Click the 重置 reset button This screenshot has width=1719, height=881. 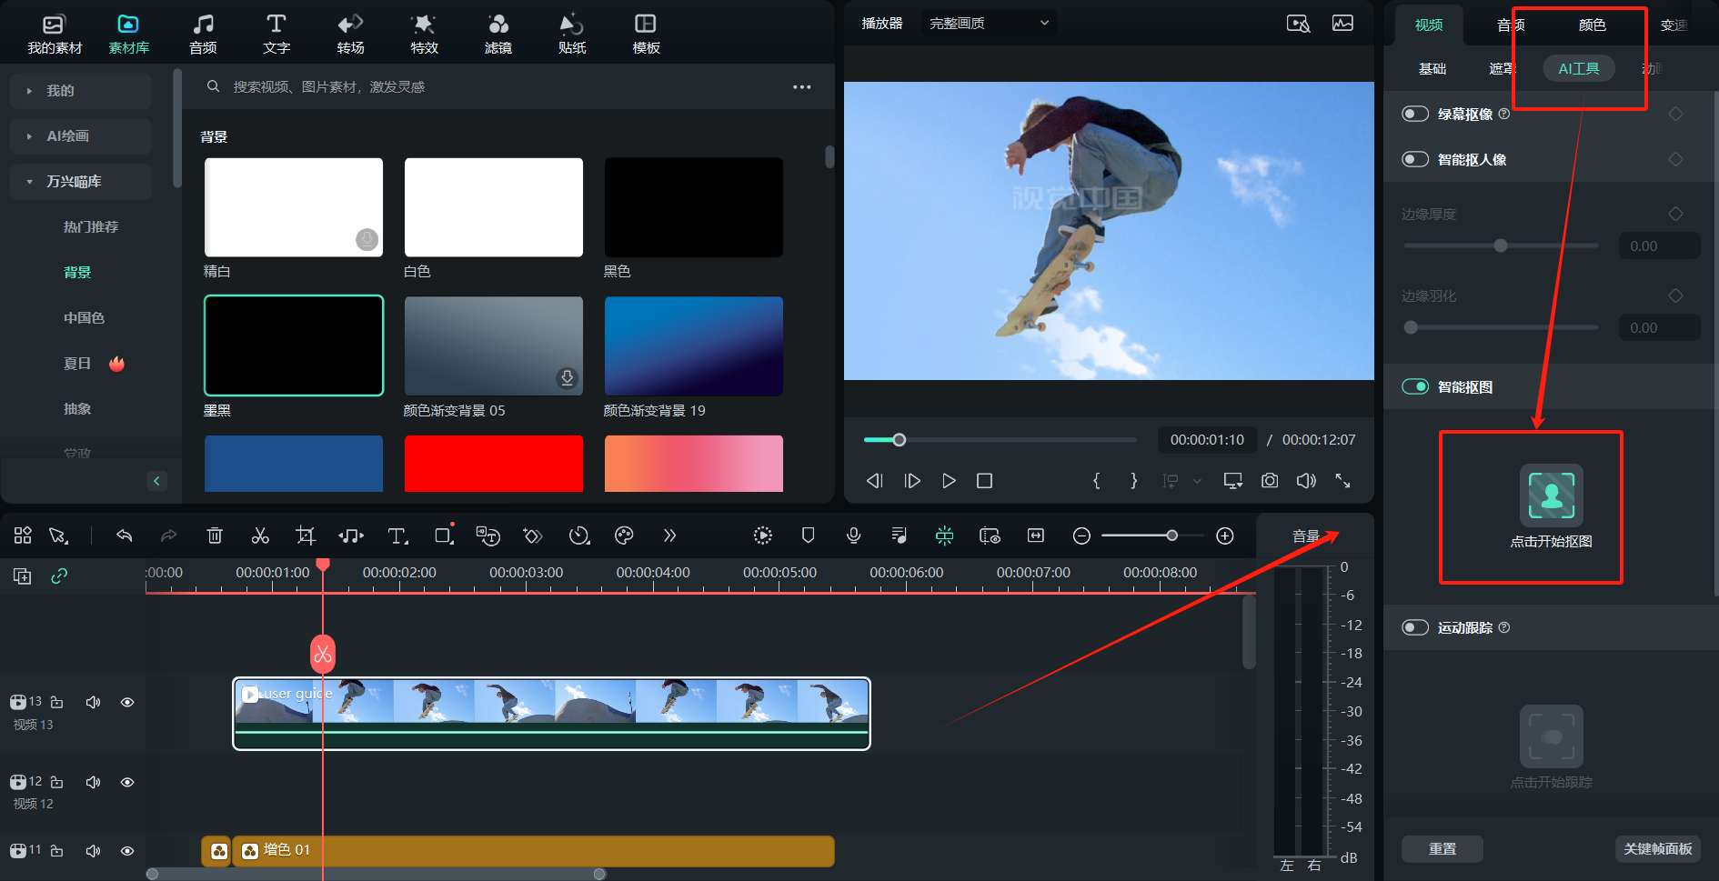pyautogui.click(x=1442, y=848)
